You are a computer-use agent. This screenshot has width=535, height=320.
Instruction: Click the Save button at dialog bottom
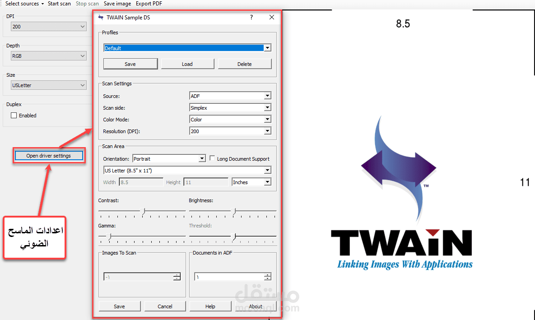click(120, 306)
